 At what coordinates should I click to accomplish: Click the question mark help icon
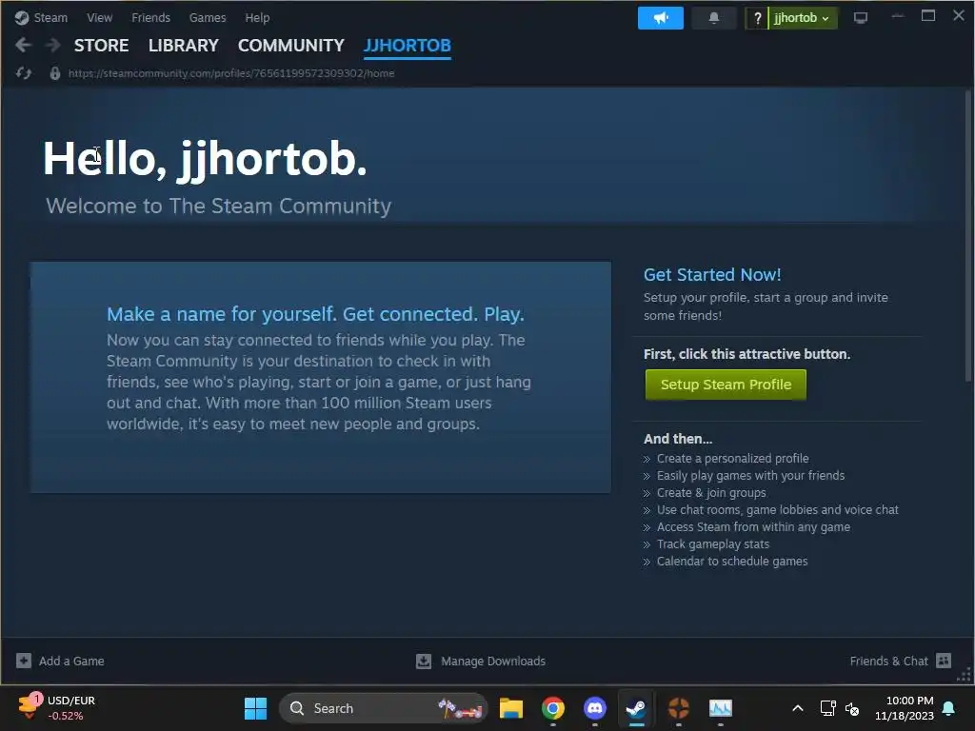point(757,18)
